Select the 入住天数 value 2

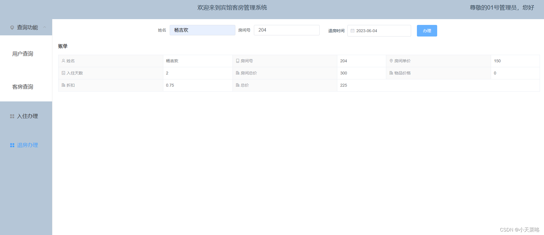pos(167,73)
